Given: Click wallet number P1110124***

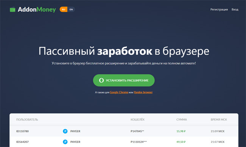Looking at the screenshot, I should click(139, 142).
